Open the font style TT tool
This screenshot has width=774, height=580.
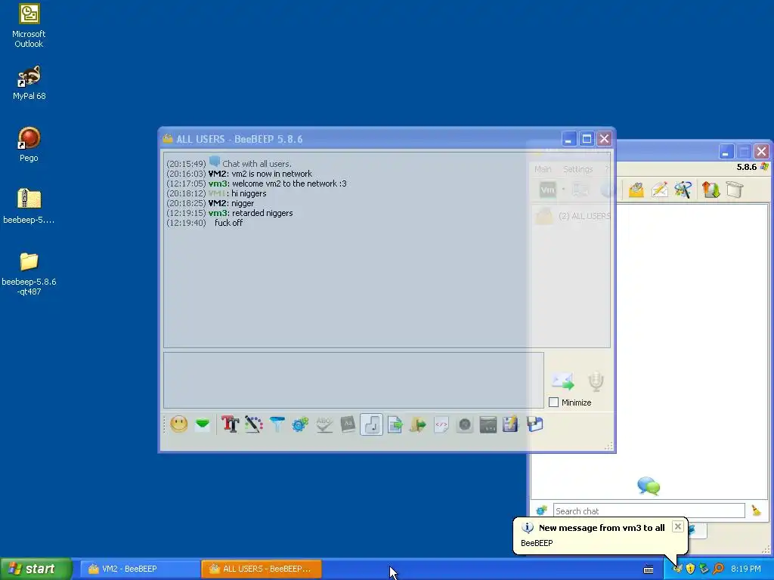click(230, 424)
